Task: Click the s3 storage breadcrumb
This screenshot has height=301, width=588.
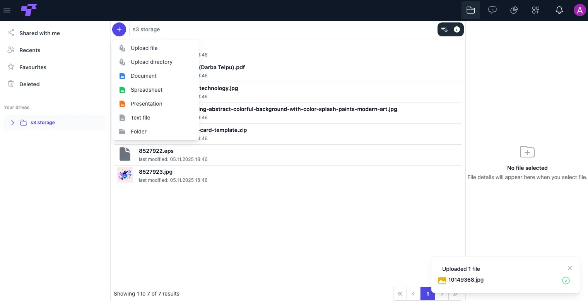Action: tap(146, 29)
